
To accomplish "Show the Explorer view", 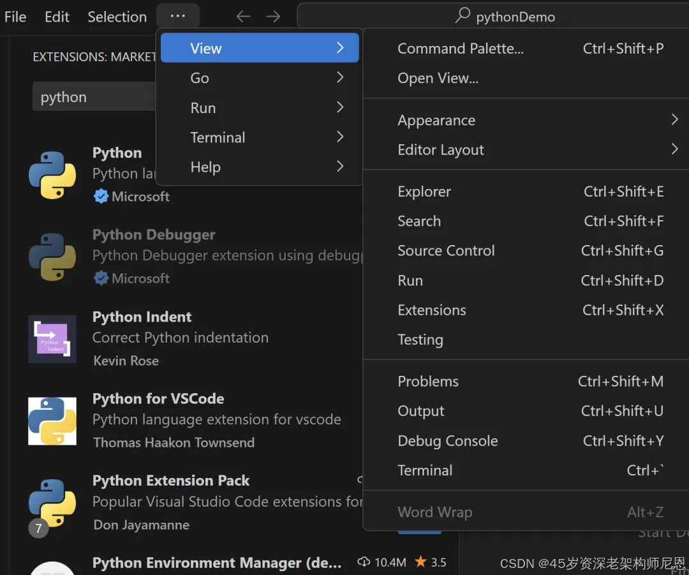I will click(x=528, y=191).
